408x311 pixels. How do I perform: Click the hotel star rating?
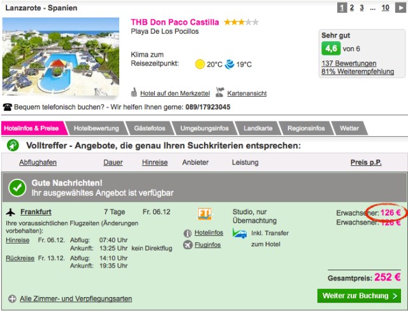tap(242, 22)
